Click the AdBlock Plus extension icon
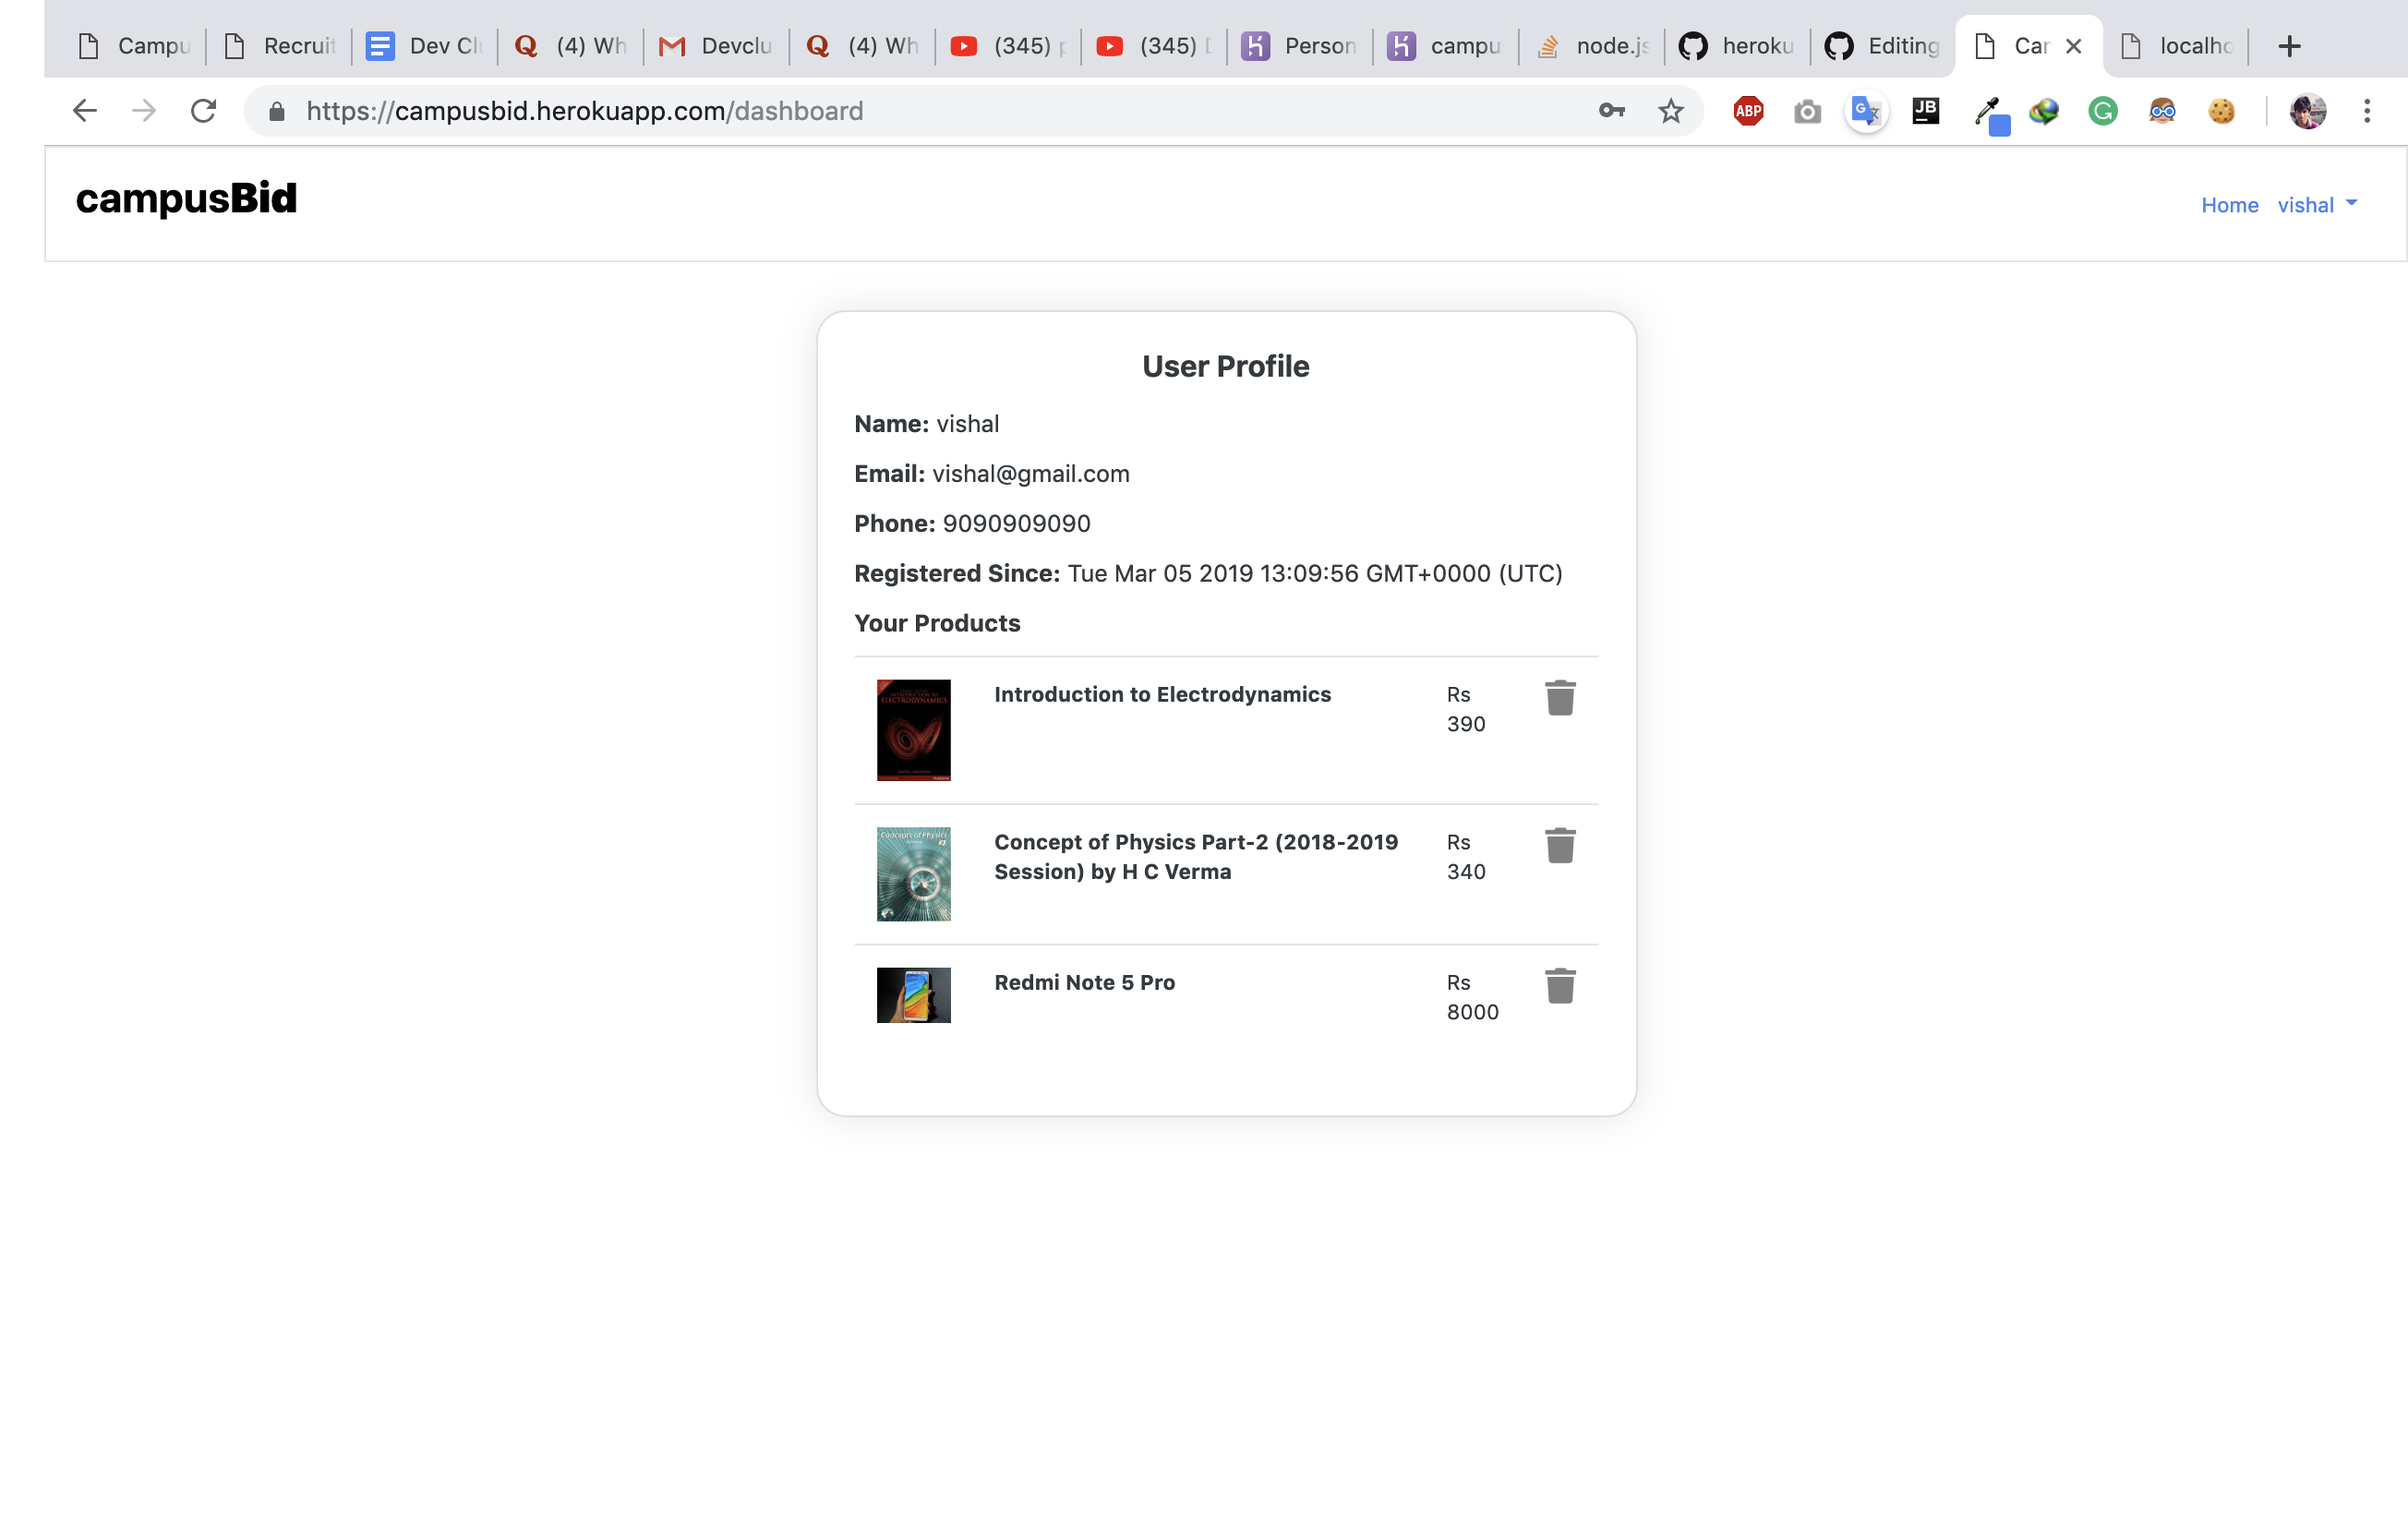 pyautogui.click(x=1748, y=111)
